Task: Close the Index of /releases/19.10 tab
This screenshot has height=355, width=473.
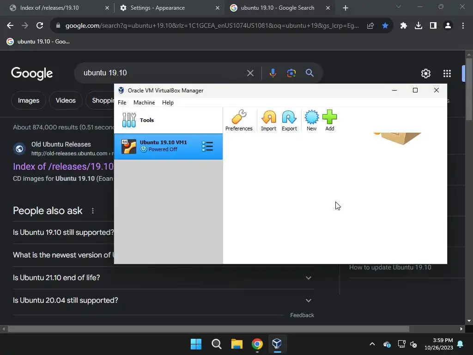Action: coord(107,8)
